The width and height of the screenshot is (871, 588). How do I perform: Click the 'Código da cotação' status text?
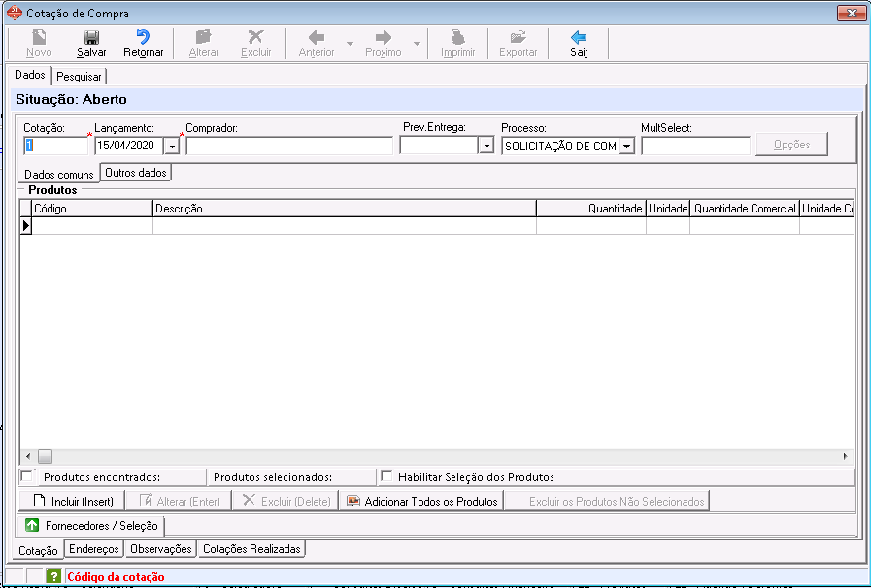pyautogui.click(x=116, y=577)
